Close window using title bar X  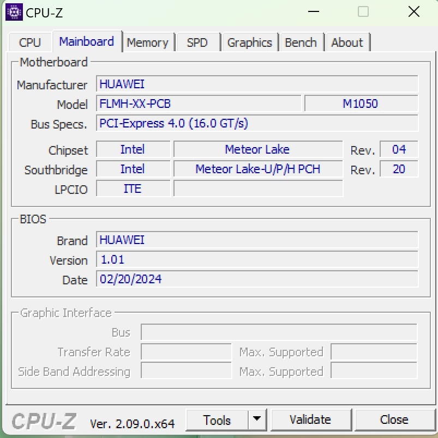coord(414,11)
